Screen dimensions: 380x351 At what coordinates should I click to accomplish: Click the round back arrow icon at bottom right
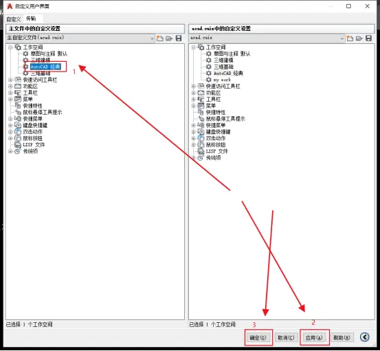point(364,337)
